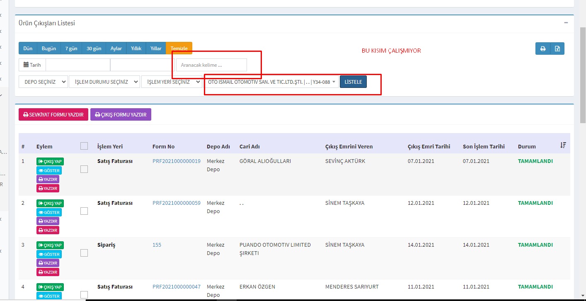Expand İŞLEM DURUMU SEÇİNİZ dropdown
This screenshot has width=586, height=301.
point(104,82)
